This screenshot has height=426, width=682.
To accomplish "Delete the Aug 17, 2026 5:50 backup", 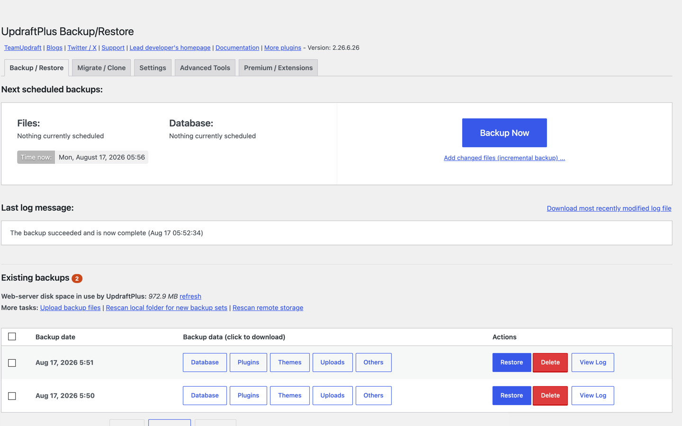I will click(x=550, y=396).
